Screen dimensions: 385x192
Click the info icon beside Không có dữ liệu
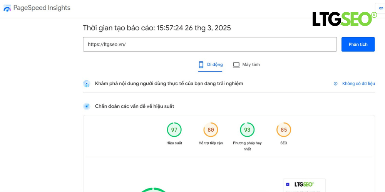pyautogui.click(x=335, y=84)
